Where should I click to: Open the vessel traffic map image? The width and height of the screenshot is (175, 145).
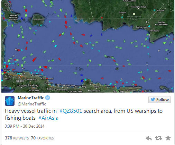[88, 46]
